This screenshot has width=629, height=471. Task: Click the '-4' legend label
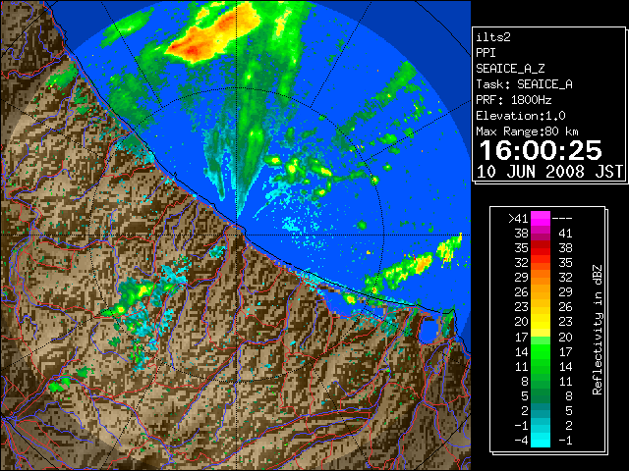click(521, 441)
